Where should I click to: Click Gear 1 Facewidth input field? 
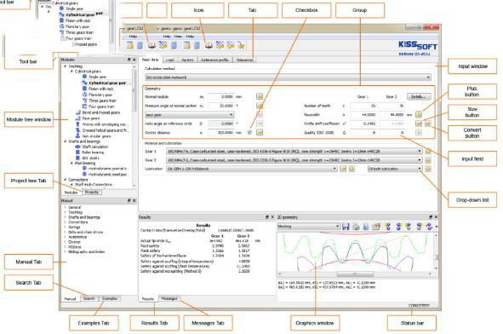click(363, 115)
